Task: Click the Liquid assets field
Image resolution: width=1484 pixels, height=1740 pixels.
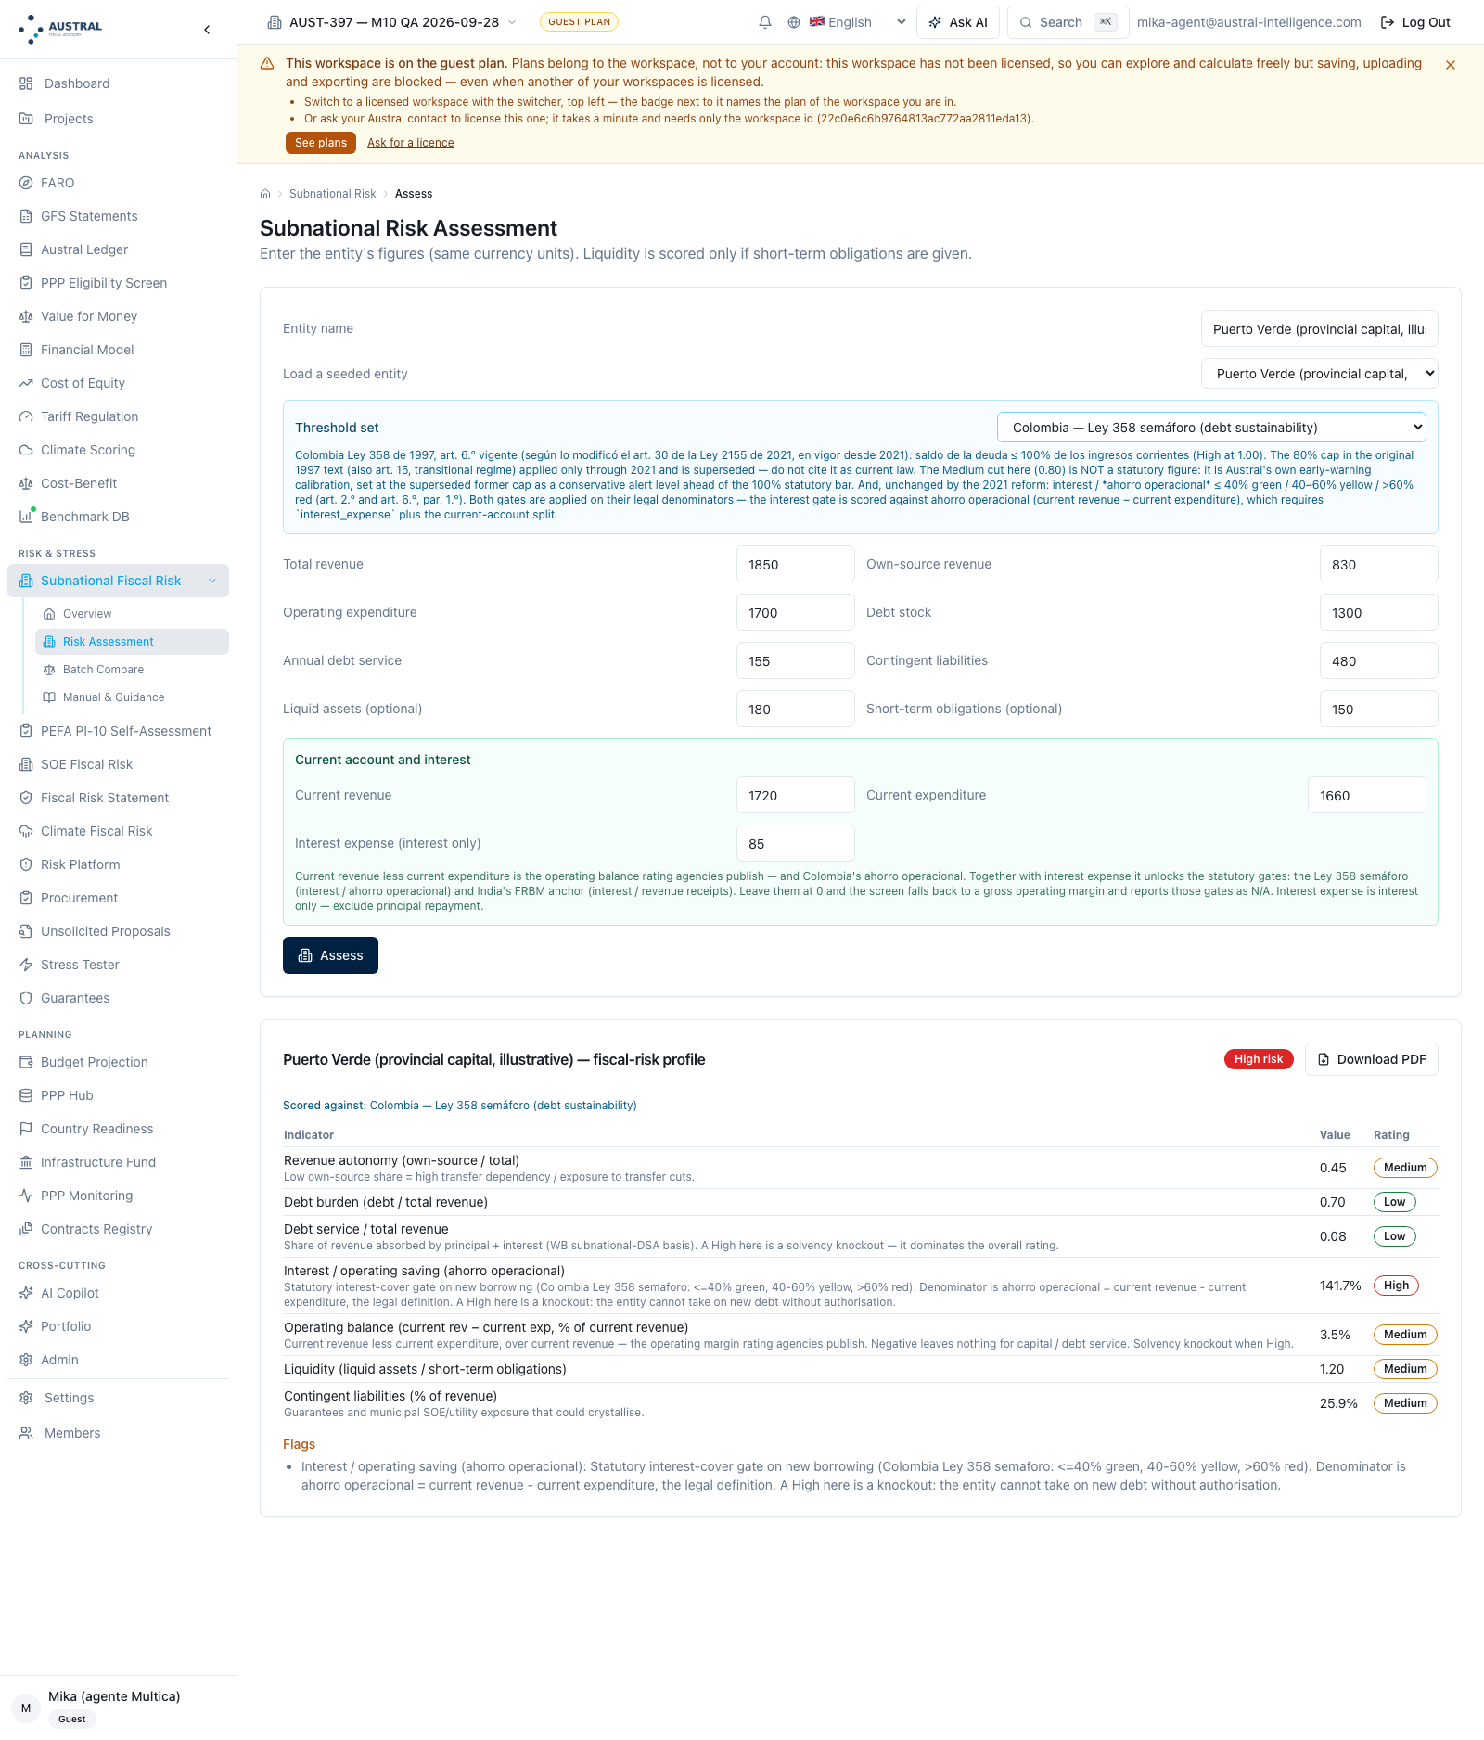Action: click(x=795, y=709)
